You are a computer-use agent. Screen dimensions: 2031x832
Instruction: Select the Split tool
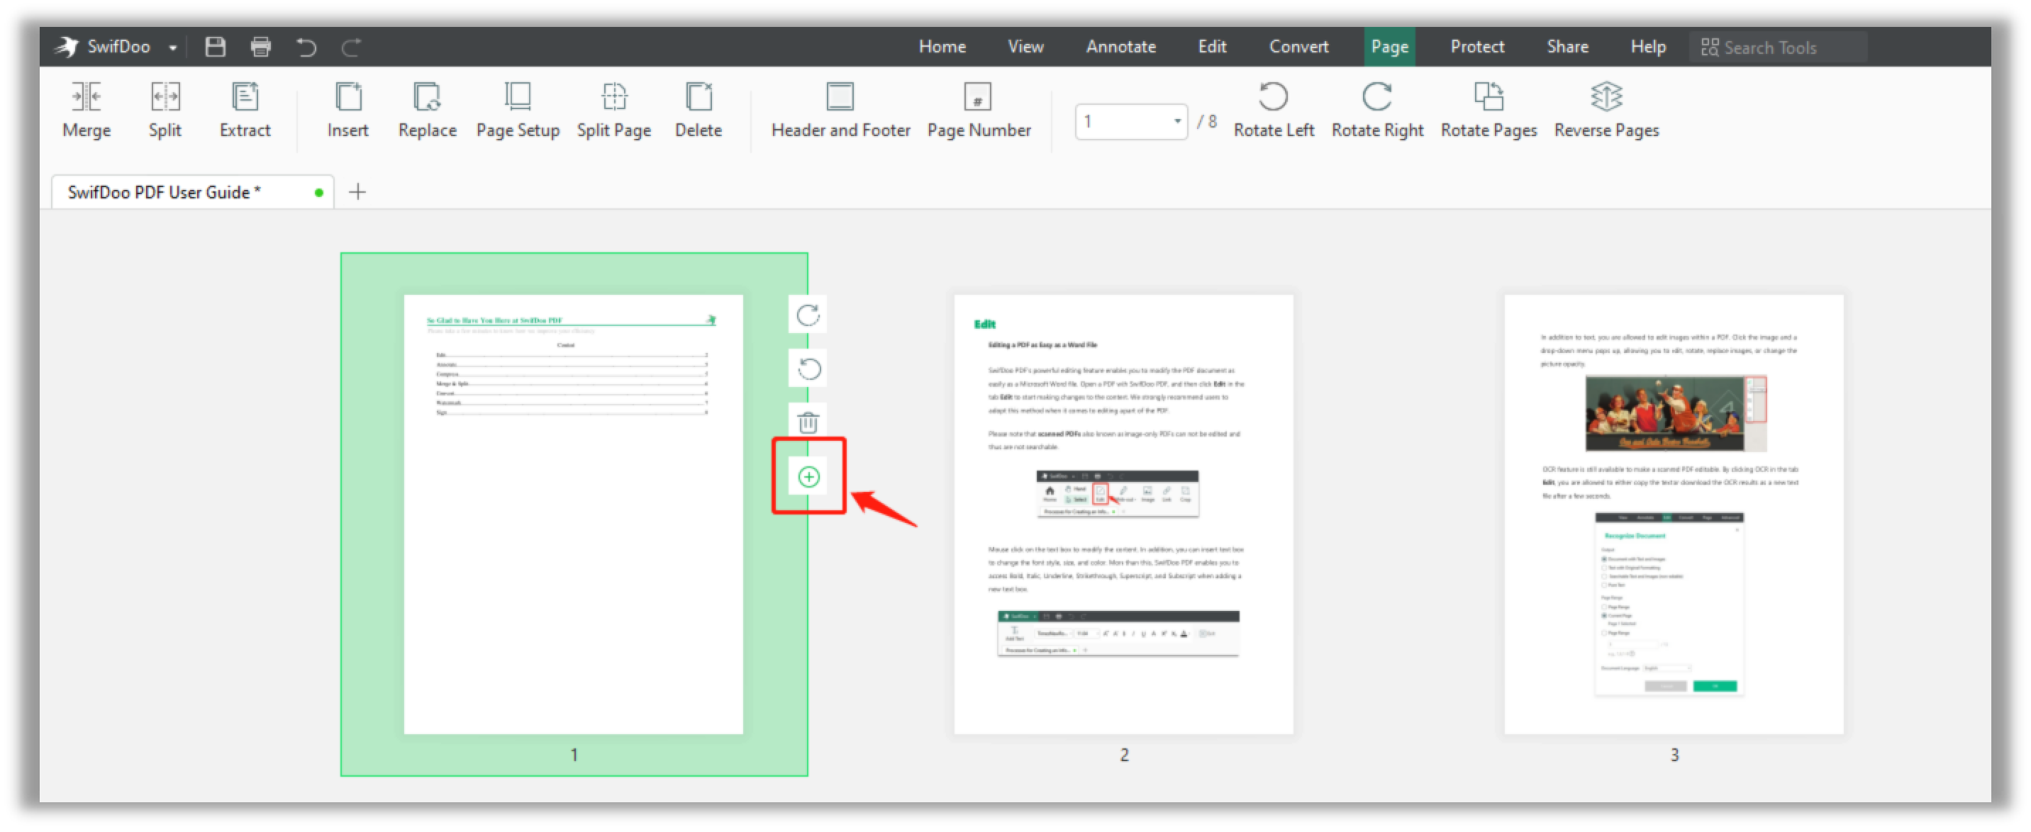[165, 108]
